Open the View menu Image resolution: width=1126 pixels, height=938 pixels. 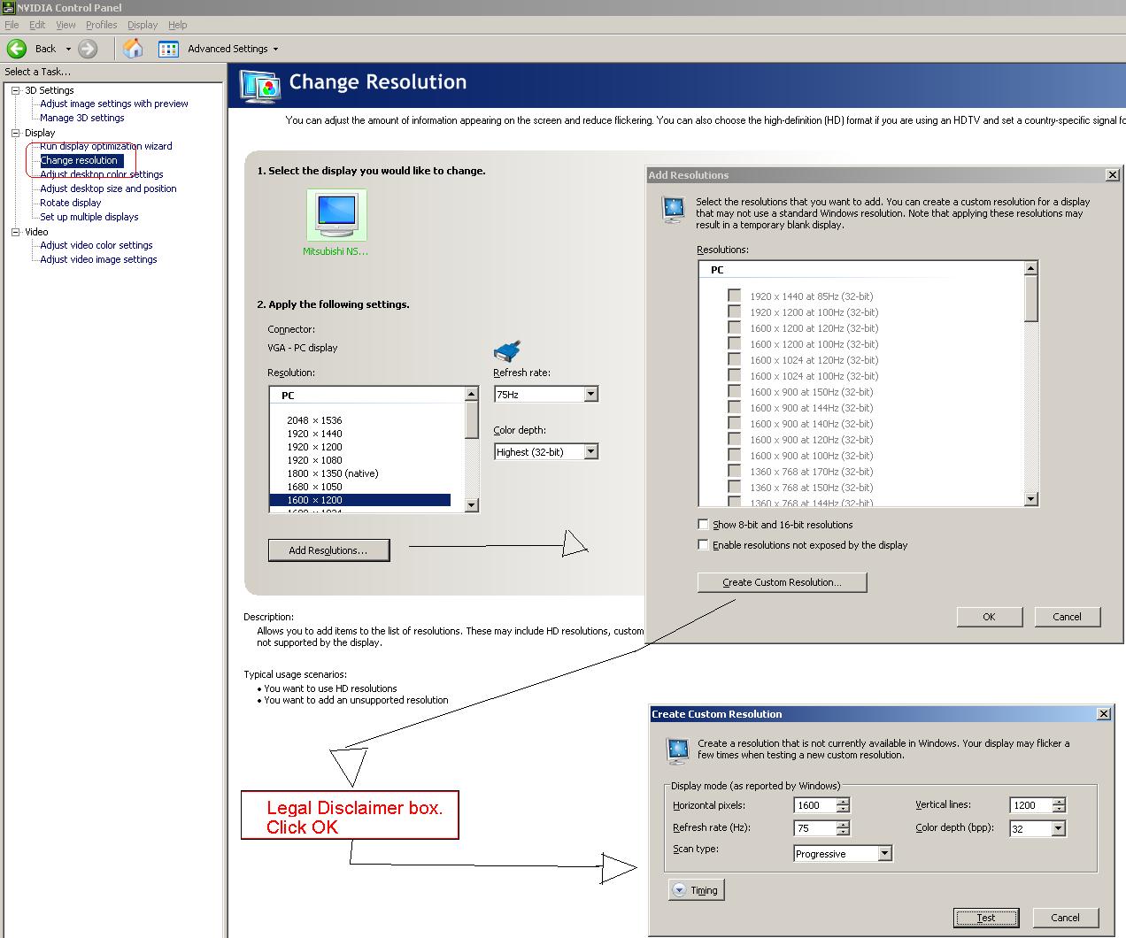(66, 25)
